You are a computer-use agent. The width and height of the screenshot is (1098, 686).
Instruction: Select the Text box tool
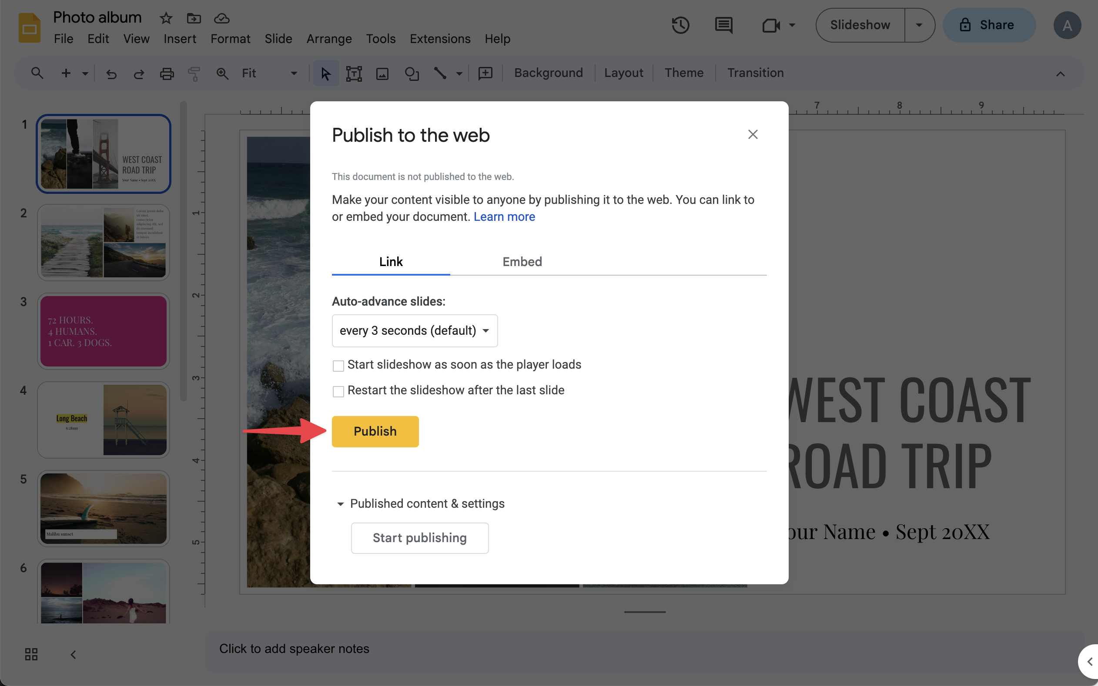point(354,73)
